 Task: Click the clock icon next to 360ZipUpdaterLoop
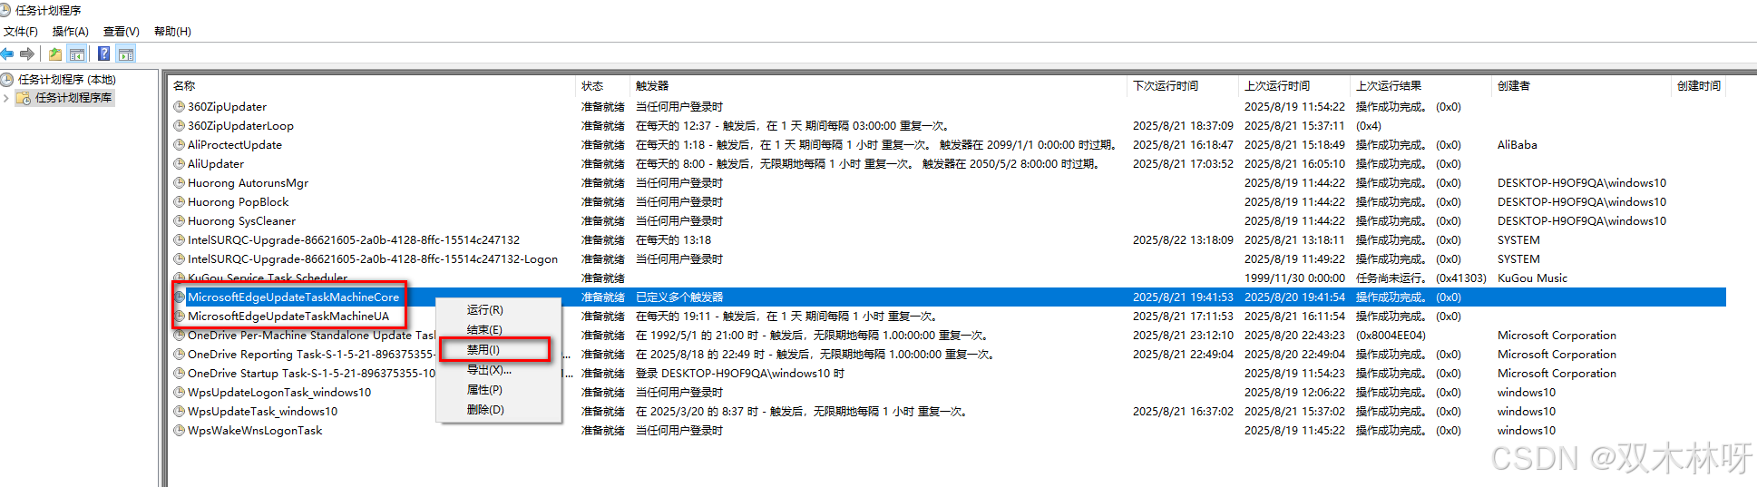tap(180, 125)
